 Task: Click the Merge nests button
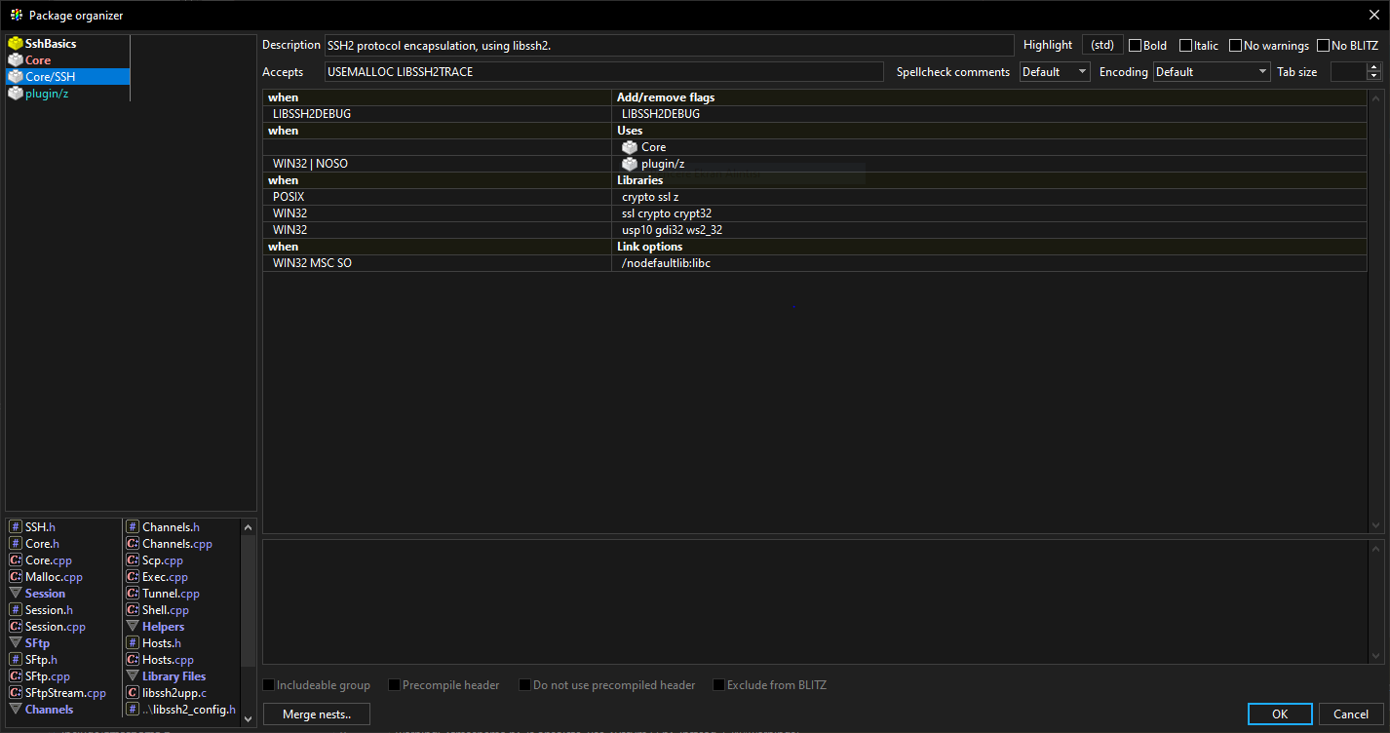coord(317,714)
